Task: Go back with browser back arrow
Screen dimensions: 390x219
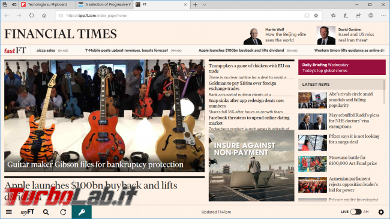Action: click(7, 16)
